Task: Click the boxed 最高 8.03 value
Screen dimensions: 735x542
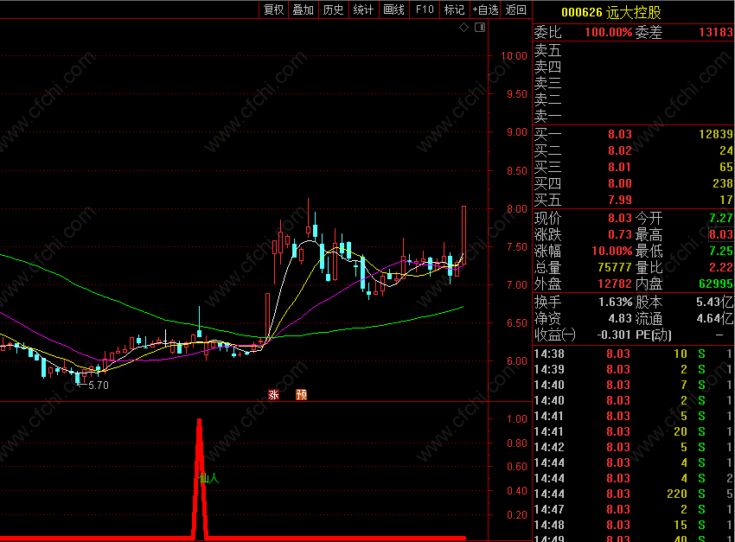Action: click(x=721, y=235)
